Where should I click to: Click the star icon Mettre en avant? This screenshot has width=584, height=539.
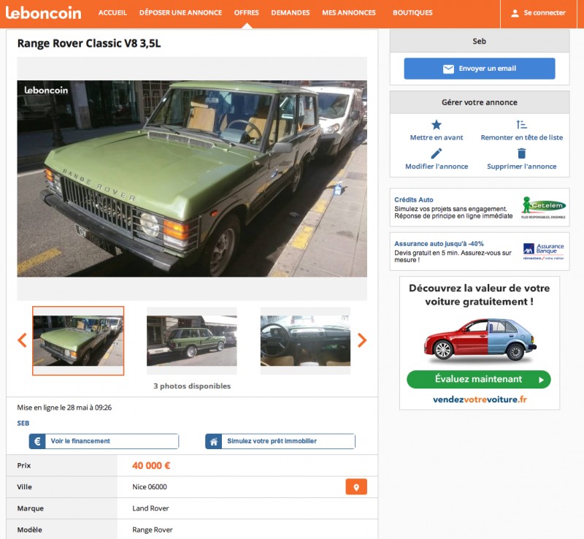click(x=436, y=124)
